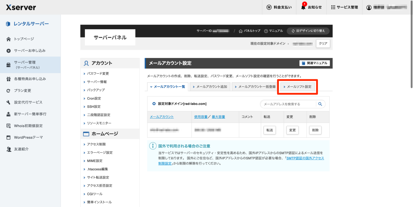
Task: Open the メールソフト設定 tab
Action: click(297, 87)
